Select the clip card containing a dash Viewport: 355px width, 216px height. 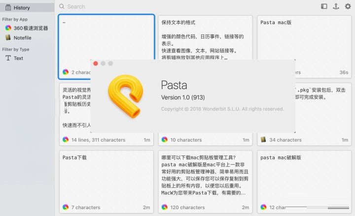[106, 47]
